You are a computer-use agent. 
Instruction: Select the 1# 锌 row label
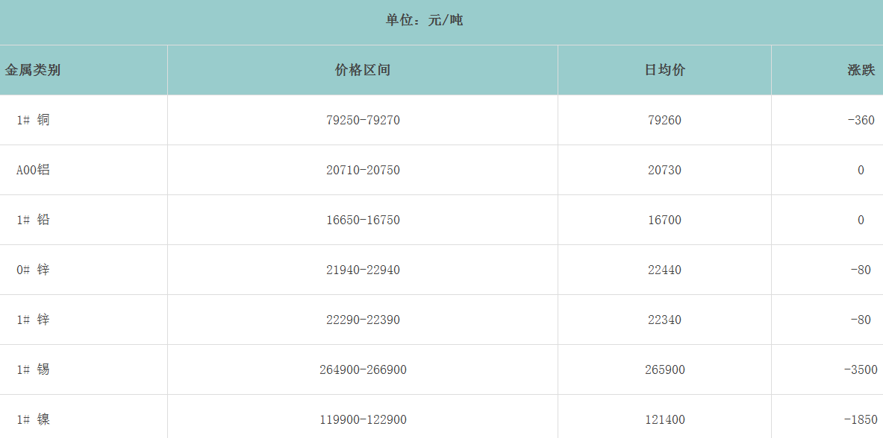click(33, 320)
